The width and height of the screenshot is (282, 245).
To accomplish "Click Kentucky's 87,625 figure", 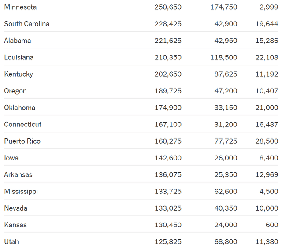I will pos(226,74).
